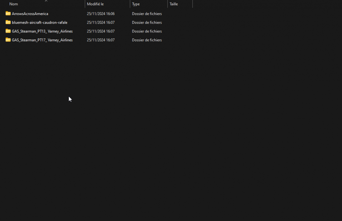Image resolution: width=342 pixels, height=221 pixels.
Task: Click the ArrowsAcrossAmerica folder icon
Action: pos(8,14)
